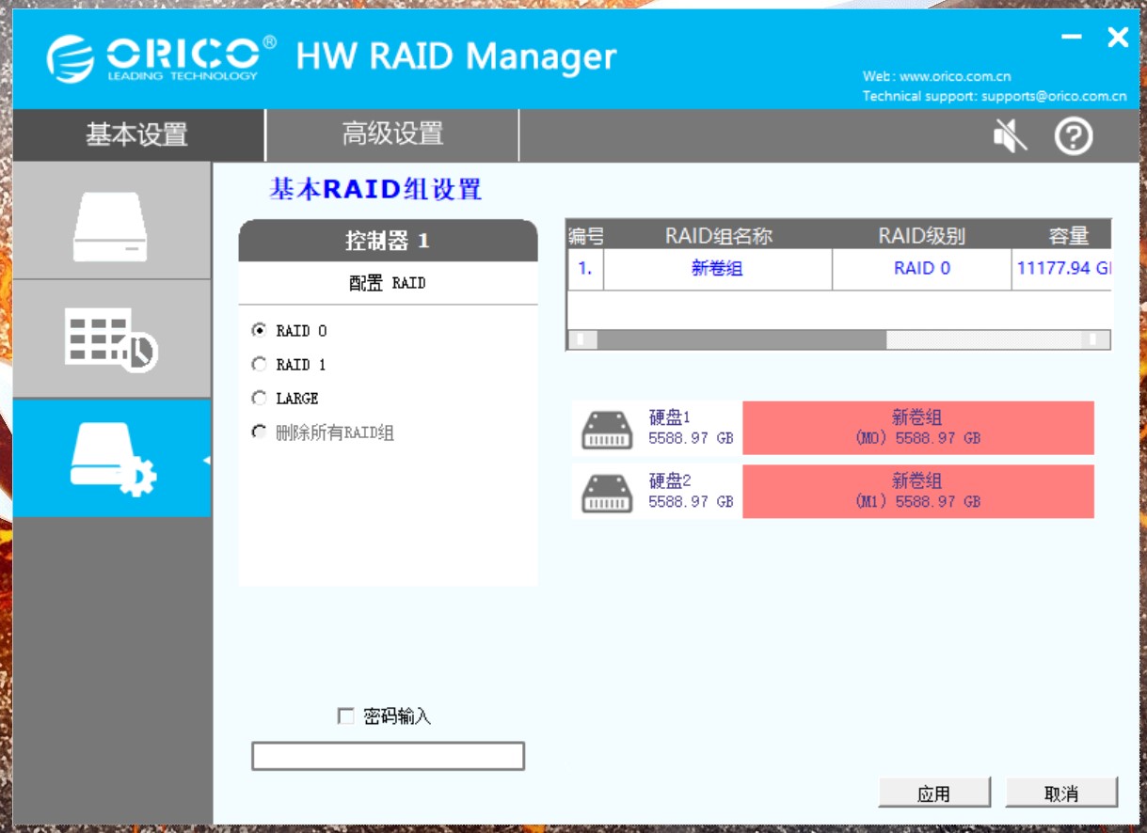Minimize the HW RAID Manager window
The width and height of the screenshot is (1147, 833).
point(1072,38)
